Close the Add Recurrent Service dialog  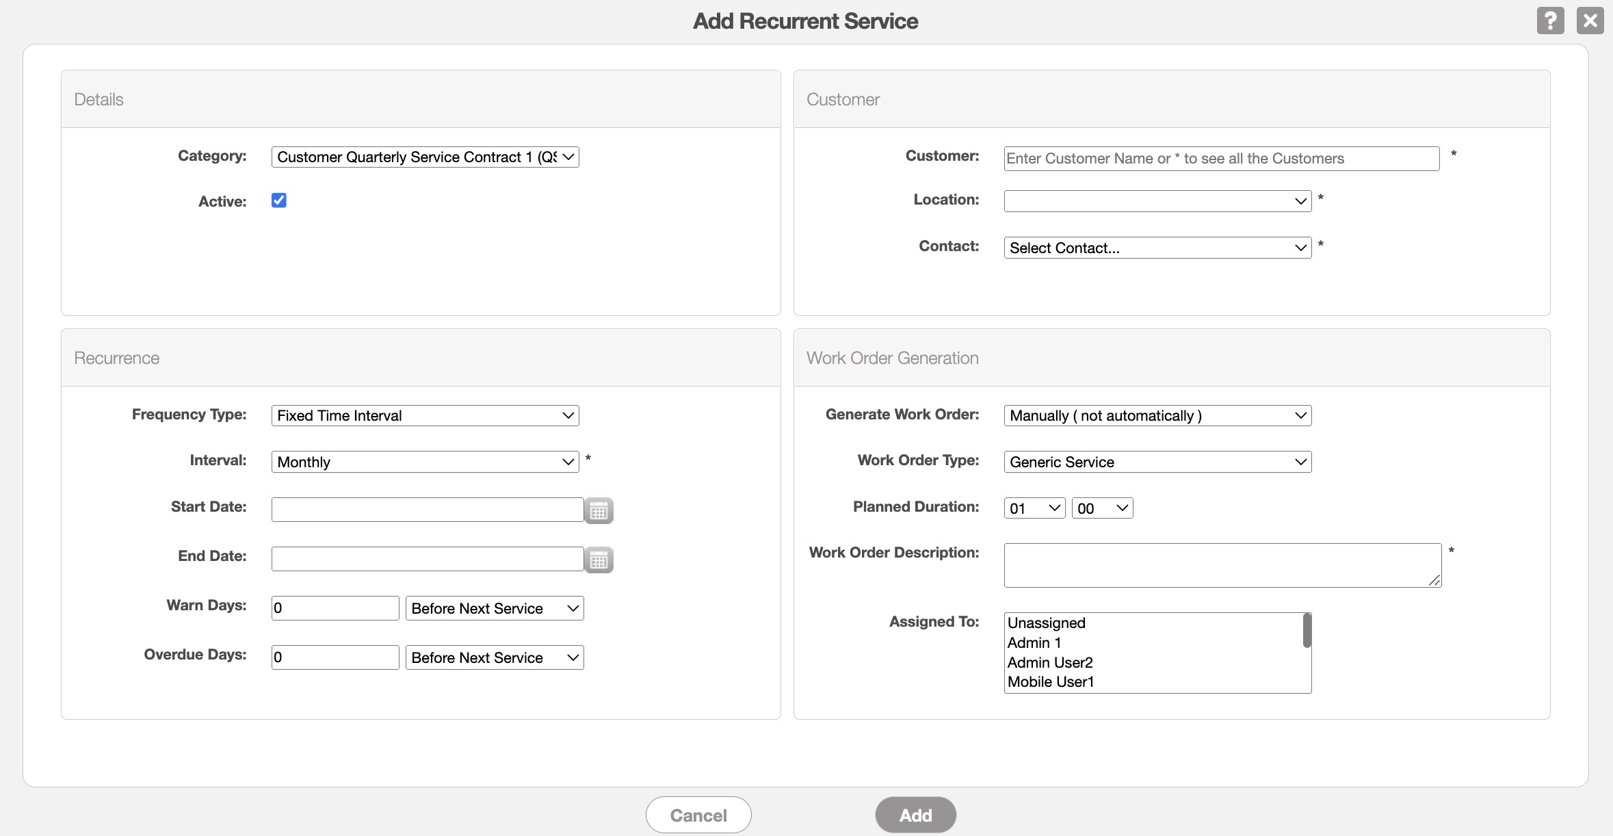click(1590, 21)
